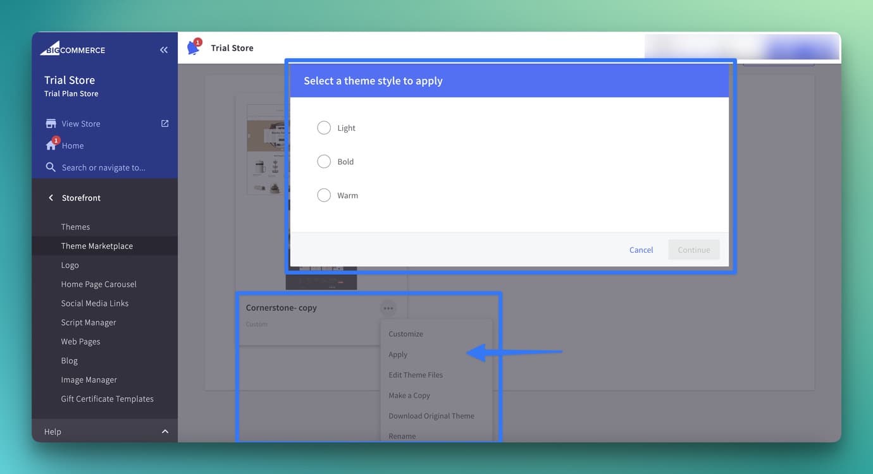Open Blog in the sidebar
873x474 pixels.
tap(70, 361)
